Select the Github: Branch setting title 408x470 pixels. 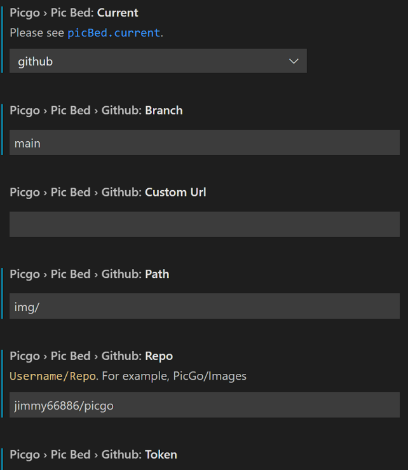coord(96,111)
